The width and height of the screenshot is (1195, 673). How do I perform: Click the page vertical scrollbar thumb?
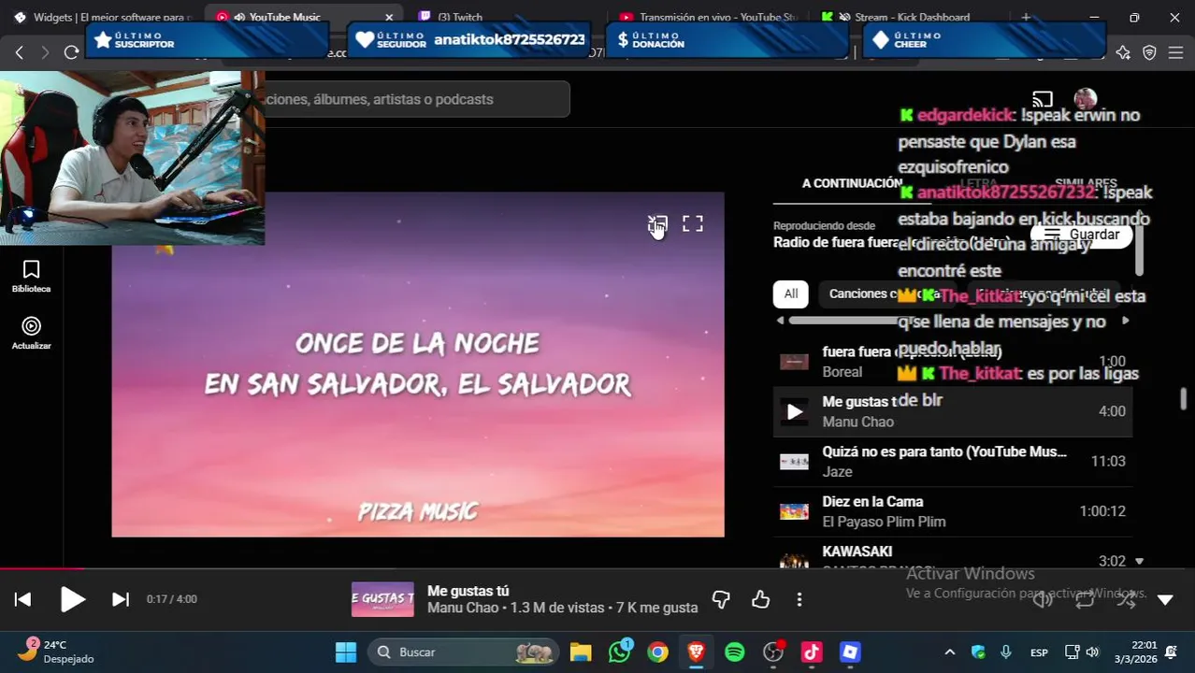(x=1183, y=399)
